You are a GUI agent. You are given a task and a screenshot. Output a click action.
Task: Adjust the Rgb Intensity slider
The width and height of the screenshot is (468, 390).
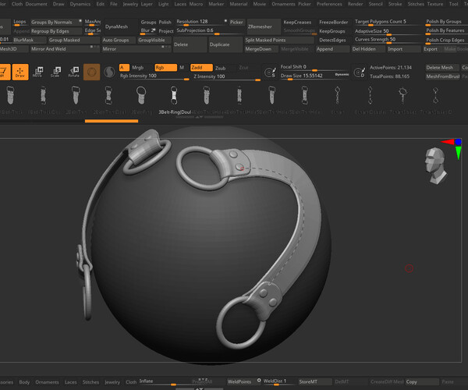pyautogui.click(x=154, y=76)
